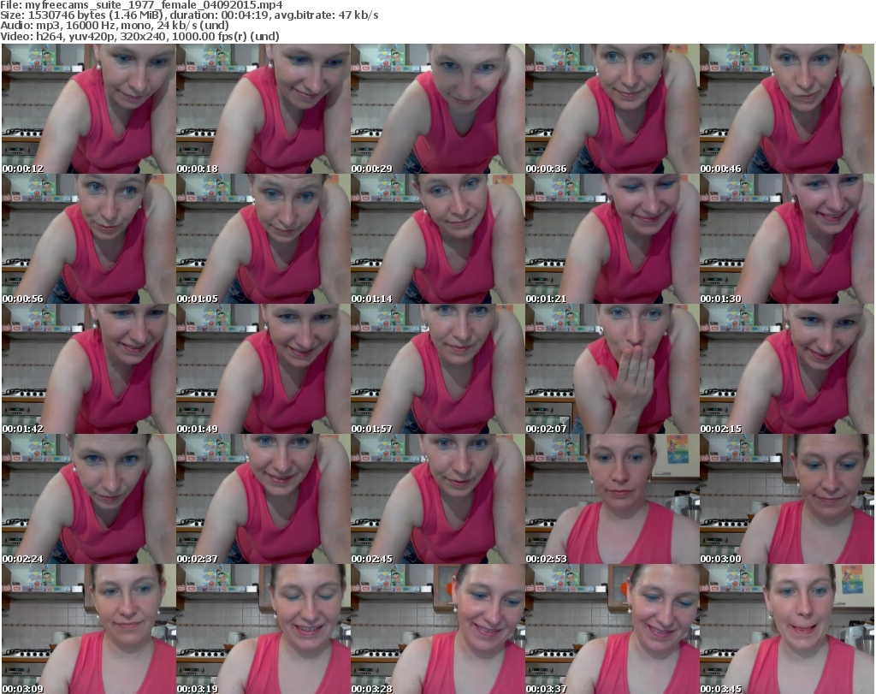Select the thumbnail stamped 00:00:12

89,109
